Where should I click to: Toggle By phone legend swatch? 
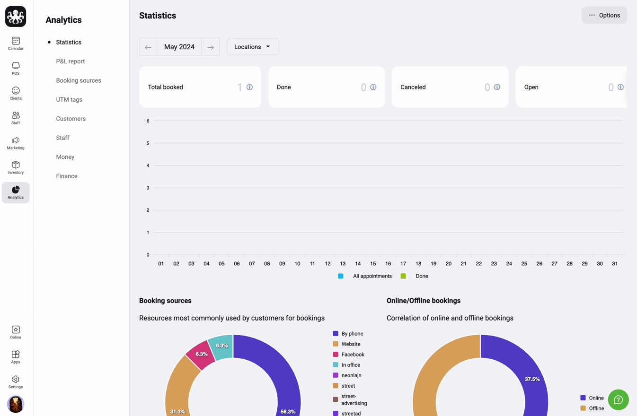[336, 334]
